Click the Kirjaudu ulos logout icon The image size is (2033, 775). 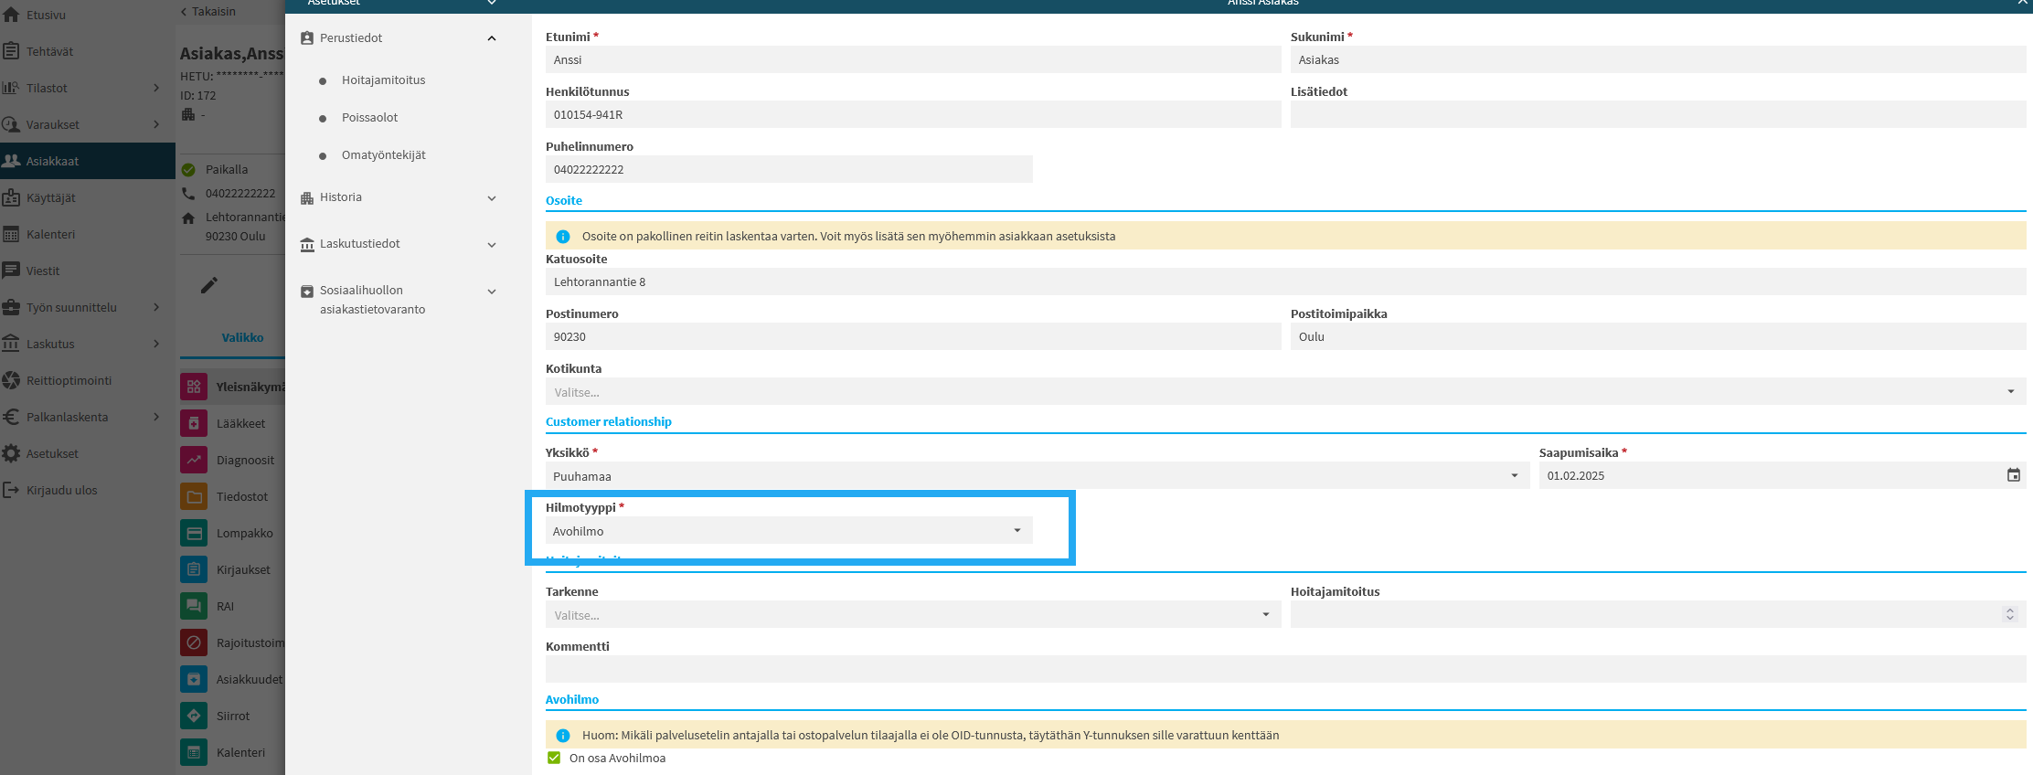[x=11, y=490]
